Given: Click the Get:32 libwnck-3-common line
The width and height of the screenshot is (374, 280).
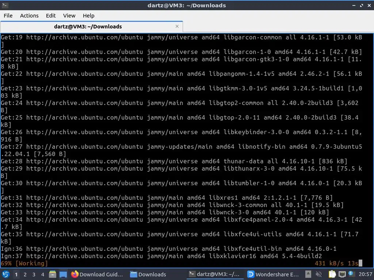Looking at the screenshot, I should click(172, 205).
